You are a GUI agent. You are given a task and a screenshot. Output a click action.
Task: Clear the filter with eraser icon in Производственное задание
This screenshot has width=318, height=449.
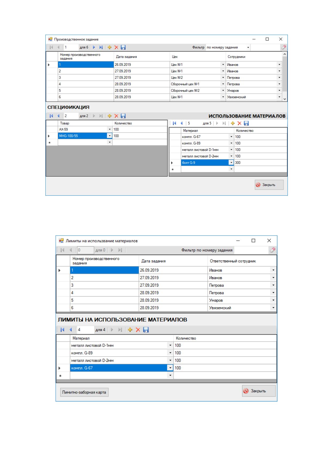(284, 47)
